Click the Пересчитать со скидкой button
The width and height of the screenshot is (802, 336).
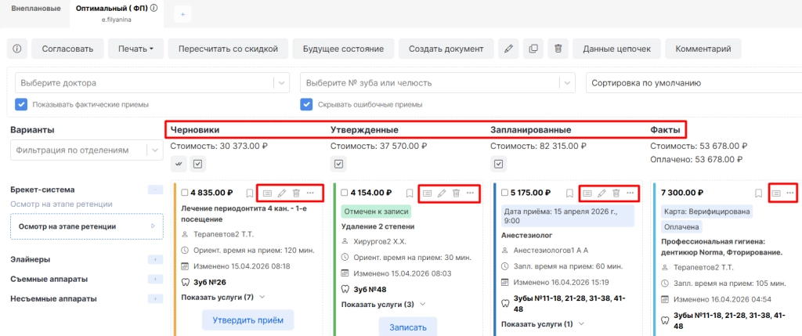click(228, 49)
